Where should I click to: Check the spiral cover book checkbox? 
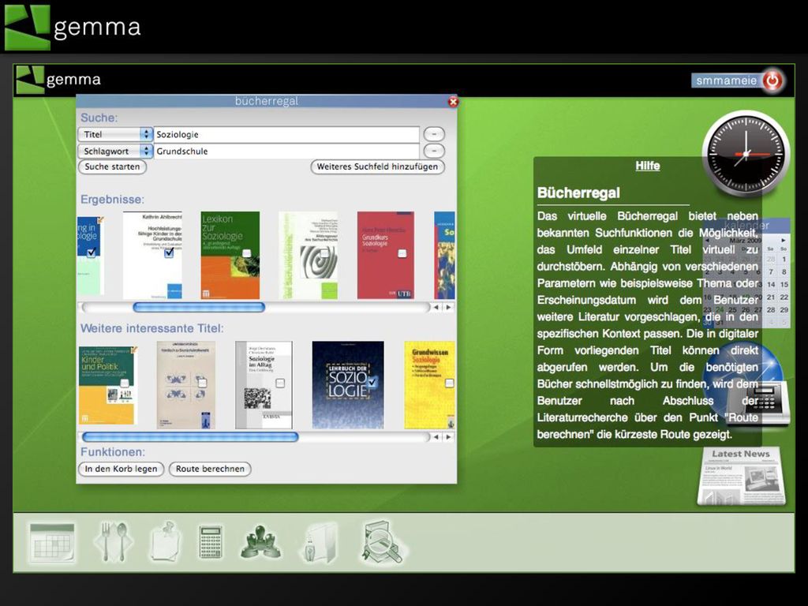[x=324, y=253]
